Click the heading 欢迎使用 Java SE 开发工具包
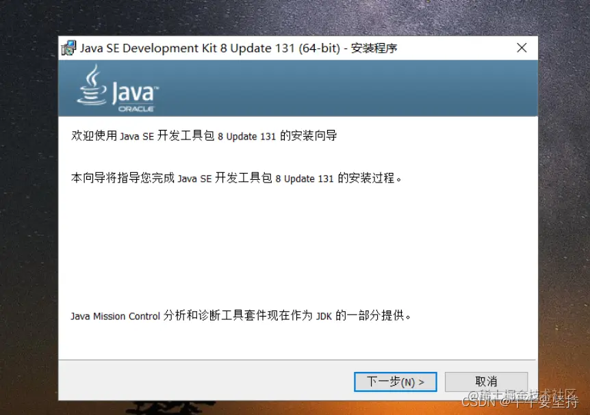Viewport: 590px width, 415px height. point(204,135)
